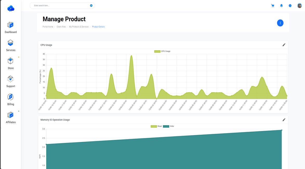The height and width of the screenshot is (169, 305).
Task: Hide the Read series via its legend
Action: [x=156, y=126]
